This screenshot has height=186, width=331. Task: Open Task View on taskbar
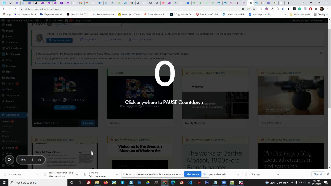tap(80, 183)
